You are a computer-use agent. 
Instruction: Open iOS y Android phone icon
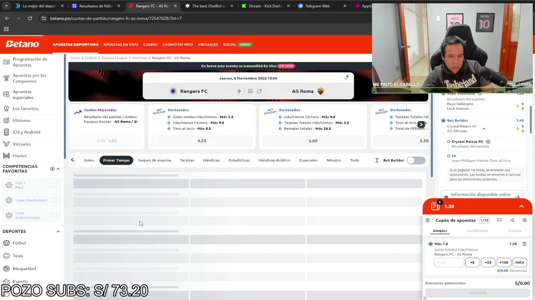click(x=6, y=132)
